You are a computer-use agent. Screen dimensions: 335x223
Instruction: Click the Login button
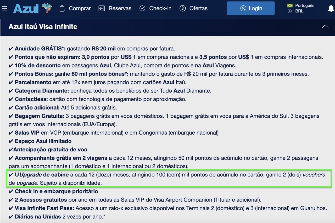(250, 8)
